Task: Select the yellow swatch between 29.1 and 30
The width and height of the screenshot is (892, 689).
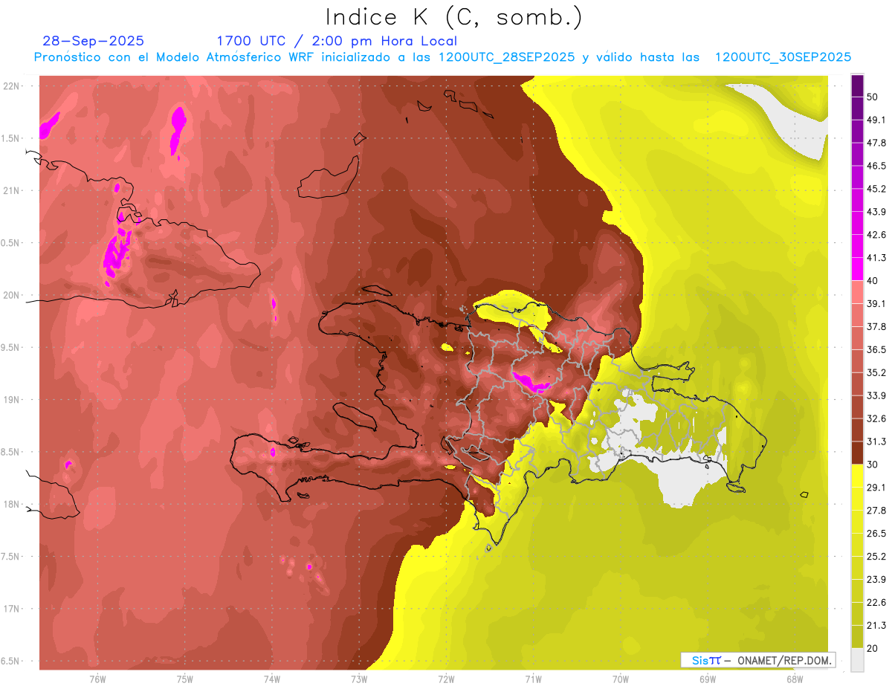Action: pos(857,476)
